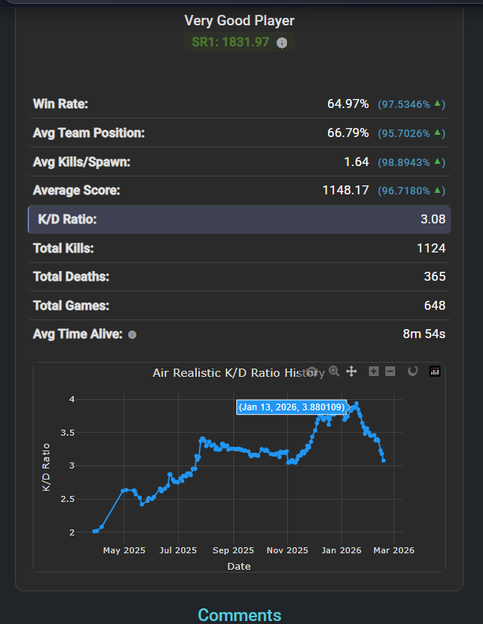Viewport: 483px width, 624px height.
Task: Click Avg Kills/Spawn percentile 98.8943%
Action: (411, 162)
